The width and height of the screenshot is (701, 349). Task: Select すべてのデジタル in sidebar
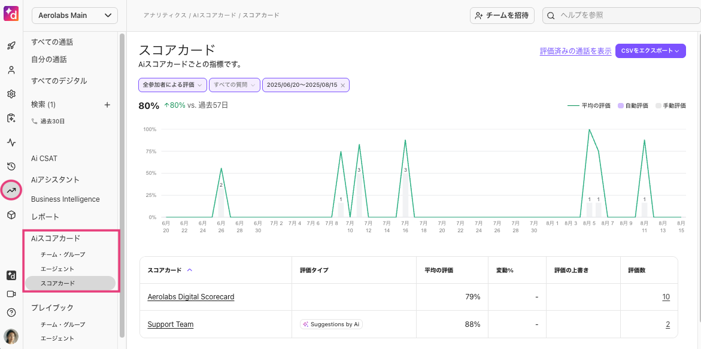tap(59, 81)
